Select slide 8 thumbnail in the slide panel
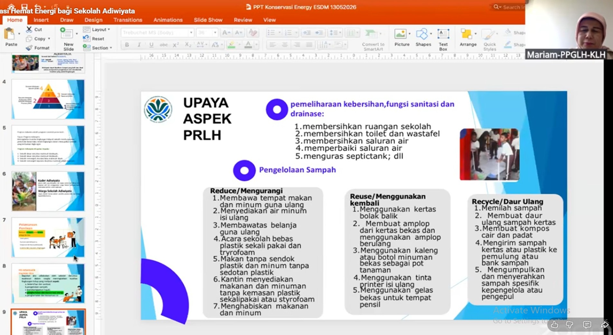Image resolution: width=613 pixels, height=335 pixels. coord(48,283)
